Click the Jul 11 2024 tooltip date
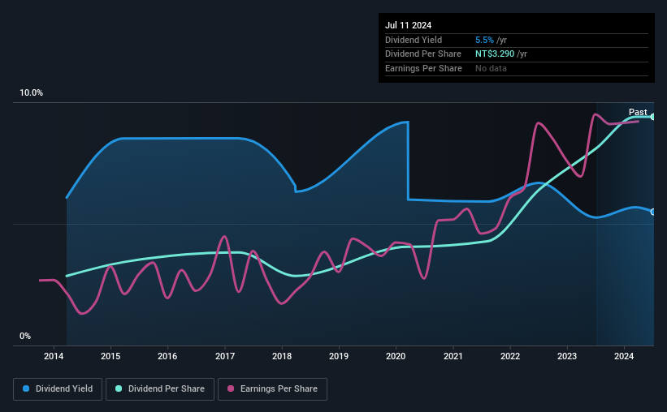The height and width of the screenshot is (412, 667). point(409,25)
